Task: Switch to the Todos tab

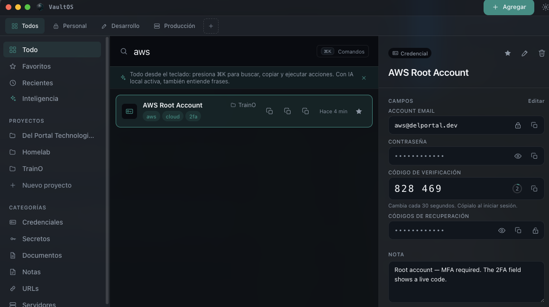Action: pos(25,26)
